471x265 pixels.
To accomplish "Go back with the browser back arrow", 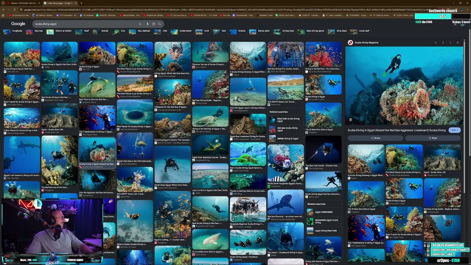I will [x=4, y=10].
